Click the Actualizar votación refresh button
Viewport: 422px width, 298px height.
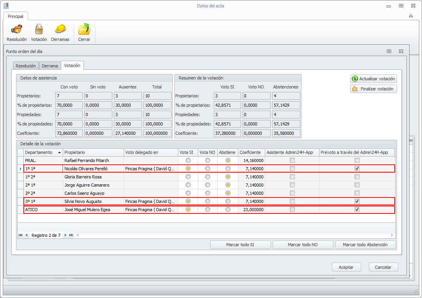pyautogui.click(x=373, y=79)
